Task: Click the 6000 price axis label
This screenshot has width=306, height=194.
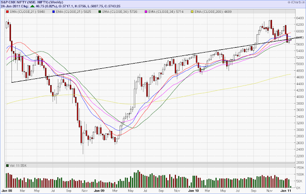Action: (300, 31)
